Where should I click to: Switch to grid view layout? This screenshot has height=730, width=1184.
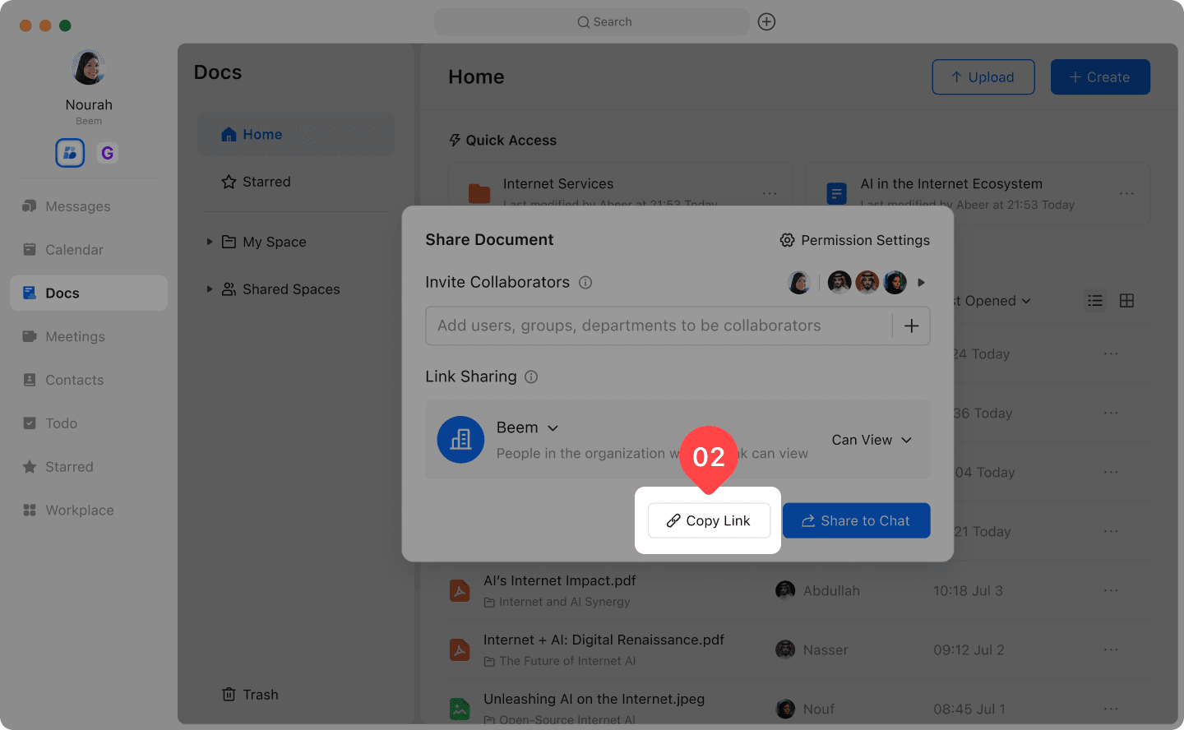click(1126, 301)
